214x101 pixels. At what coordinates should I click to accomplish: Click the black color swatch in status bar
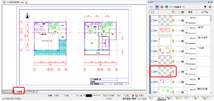(89, 96)
